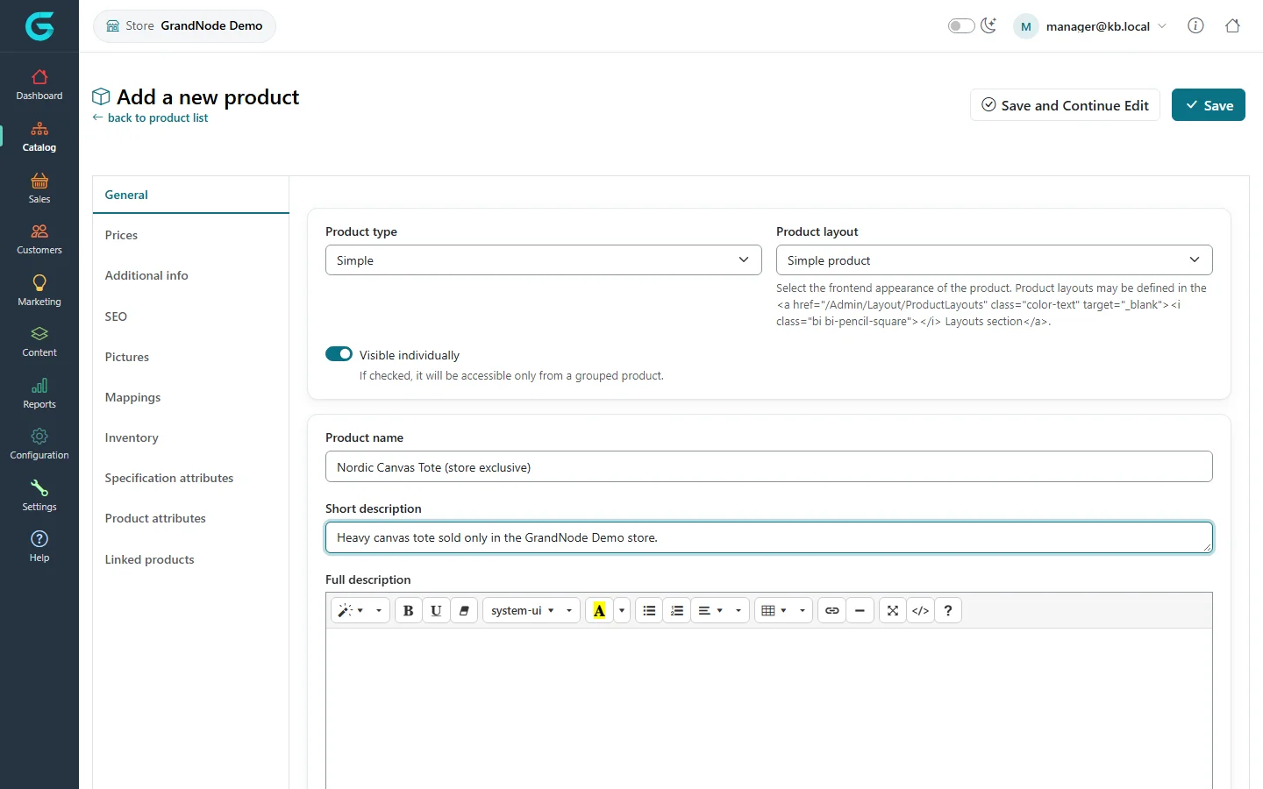Viewport: 1263px width, 789px height.
Task: Apply underline formatting in editor
Action: tap(436, 610)
